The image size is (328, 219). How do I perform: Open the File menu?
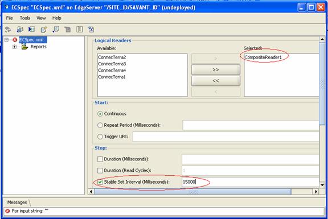tap(10, 18)
